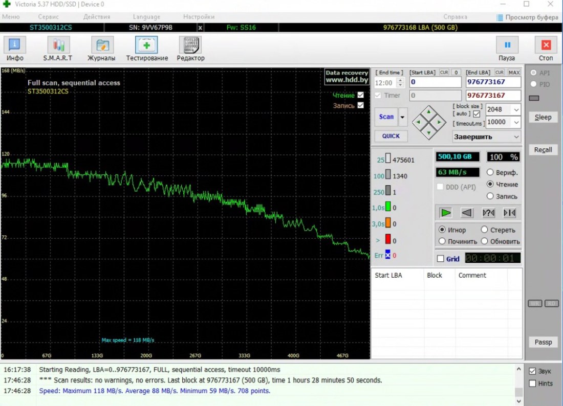This screenshot has height=406, width=563.
Task: Open the Настройки menu
Action: pyautogui.click(x=199, y=17)
